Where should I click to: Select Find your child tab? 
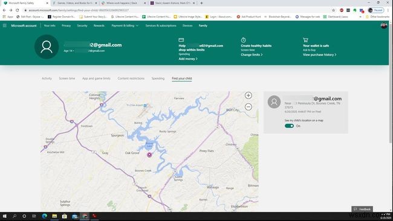[182, 78]
